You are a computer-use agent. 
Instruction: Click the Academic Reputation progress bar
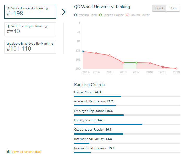[127, 106]
